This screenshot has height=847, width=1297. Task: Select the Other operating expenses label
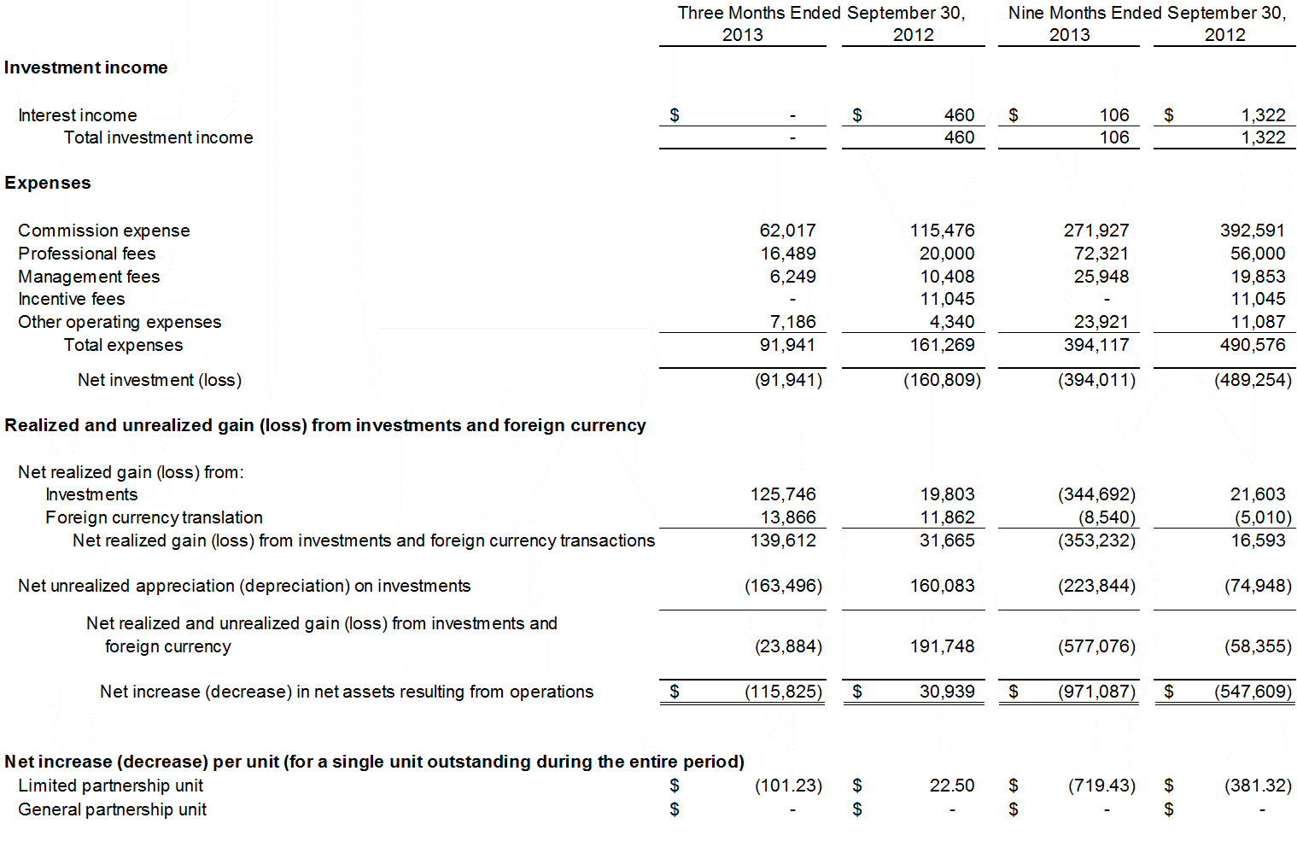coord(120,322)
